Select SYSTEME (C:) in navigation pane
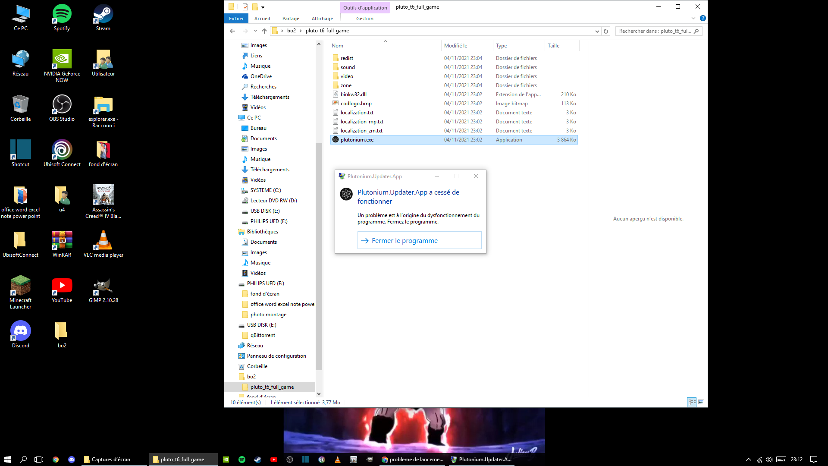 (265, 190)
